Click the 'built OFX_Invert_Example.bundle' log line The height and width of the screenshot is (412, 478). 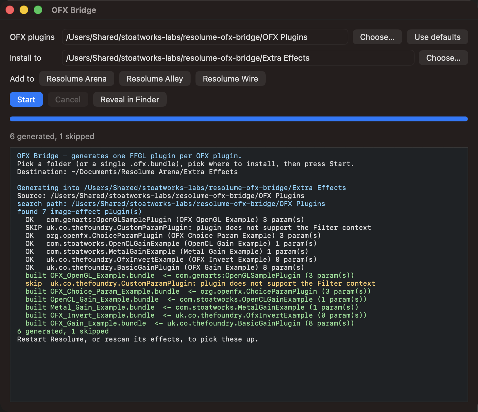coord(196,315)
